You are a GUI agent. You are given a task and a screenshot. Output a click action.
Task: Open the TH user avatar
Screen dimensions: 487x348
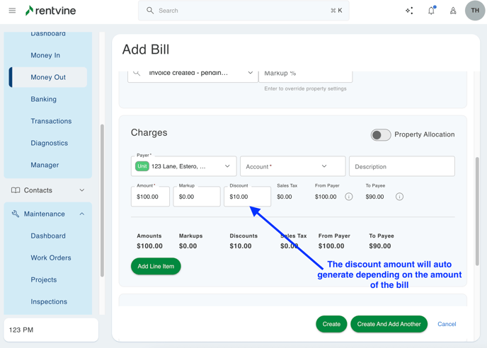point(475,11)
